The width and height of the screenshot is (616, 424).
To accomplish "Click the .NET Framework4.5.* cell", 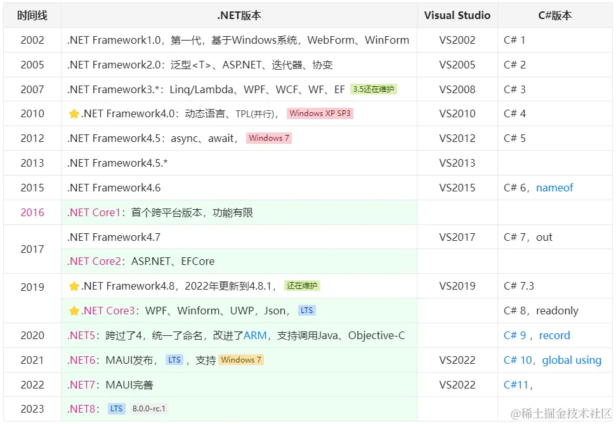I will click(x=239, y=163).
